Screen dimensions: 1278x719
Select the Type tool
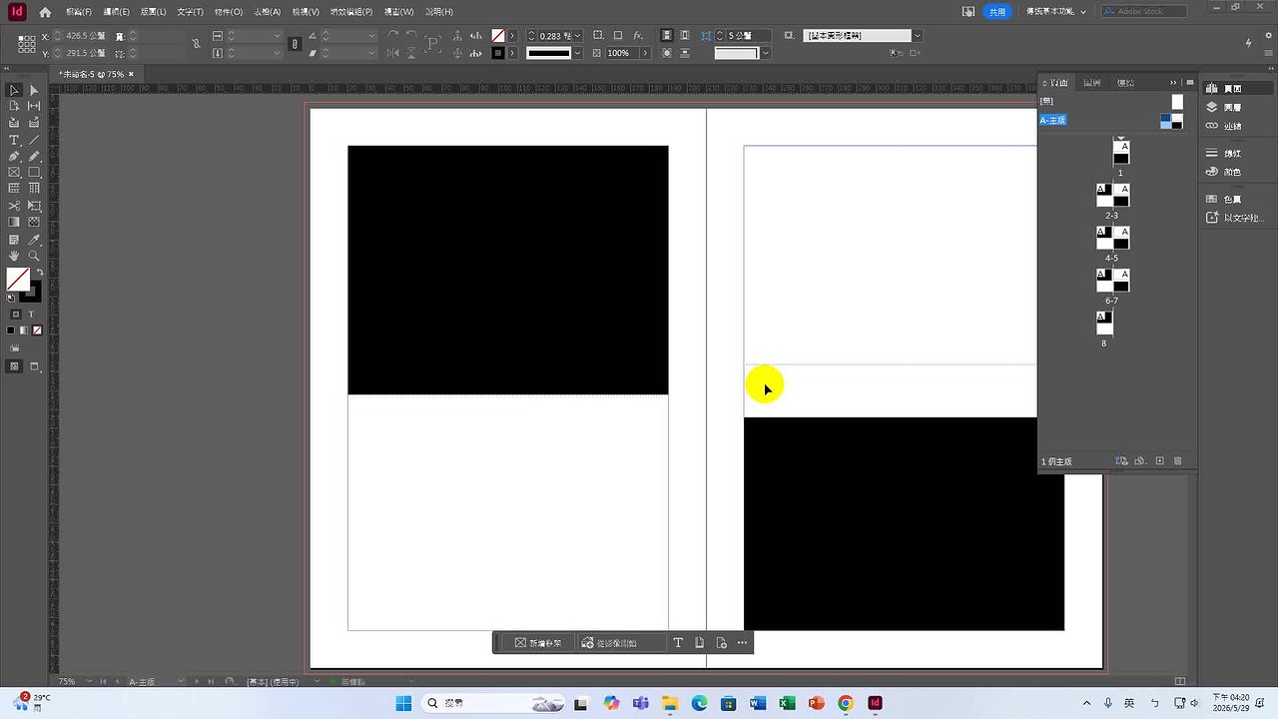(14, 140)
